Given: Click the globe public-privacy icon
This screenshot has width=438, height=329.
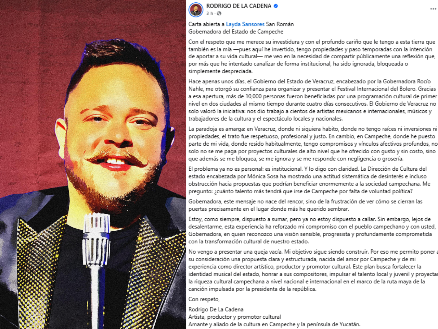Looking at the screenshot, I should click(219, 13).
